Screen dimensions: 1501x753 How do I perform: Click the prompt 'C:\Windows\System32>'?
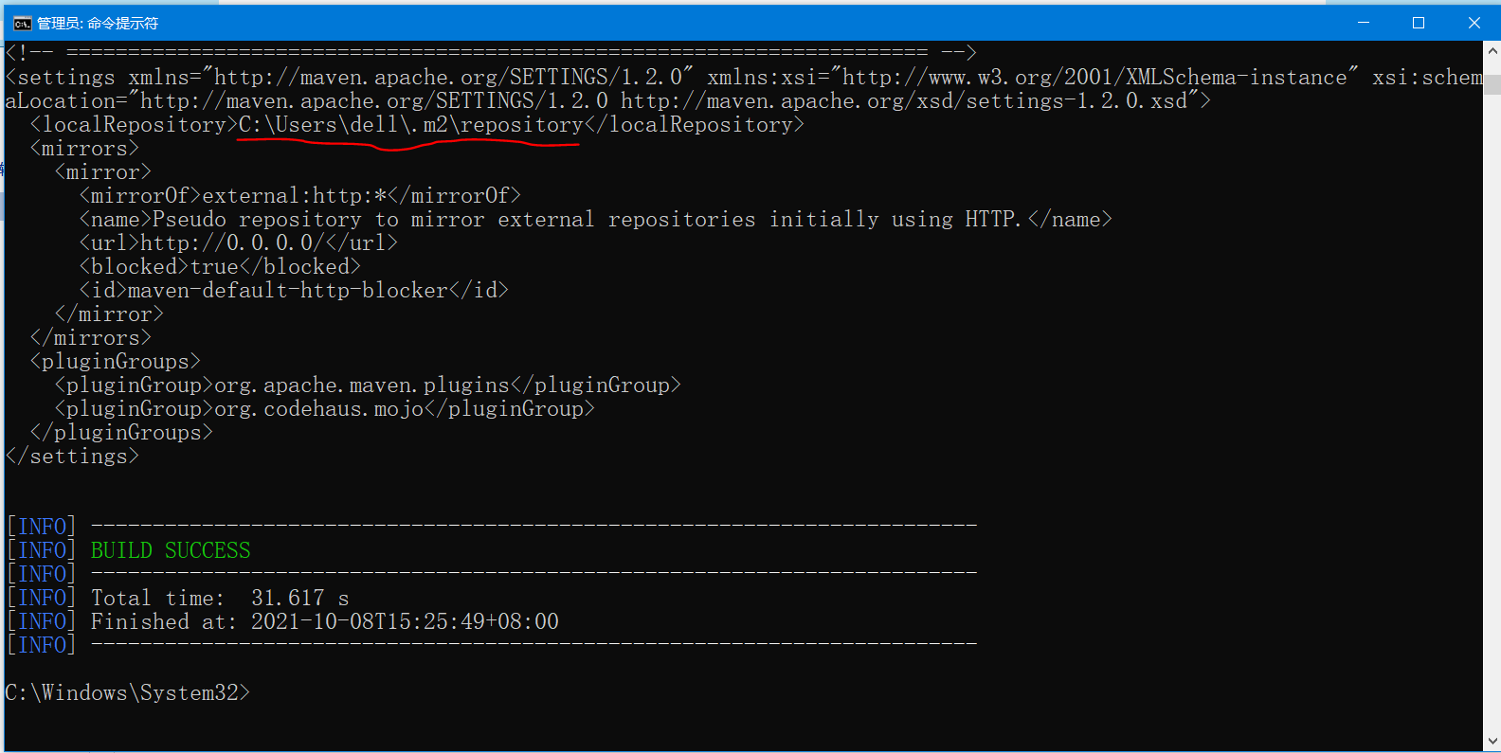(x=128, y=692)
